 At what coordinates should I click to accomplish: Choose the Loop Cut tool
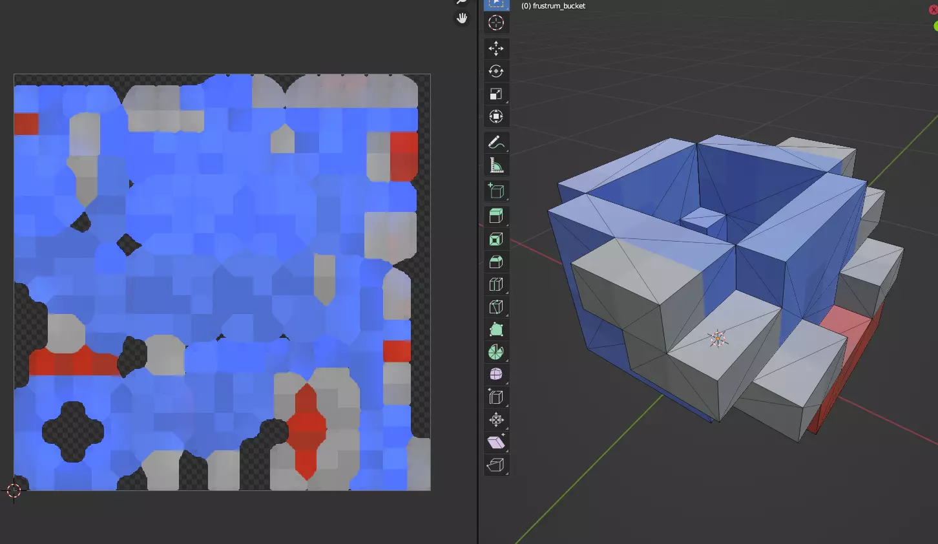496,284
